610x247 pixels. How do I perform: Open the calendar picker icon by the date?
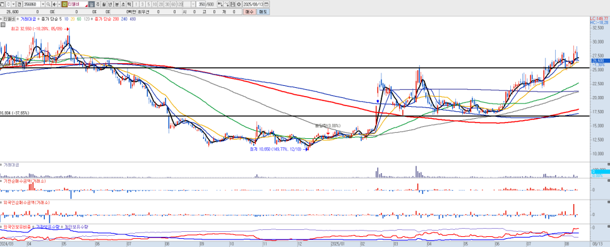pyautogui.click(x=266, y=4)
